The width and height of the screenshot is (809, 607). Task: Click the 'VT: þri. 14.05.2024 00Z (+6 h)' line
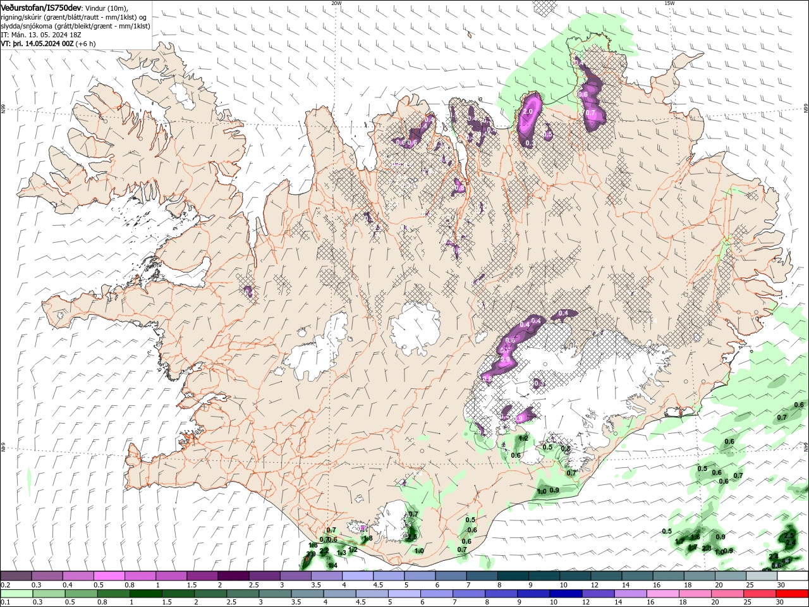click(x=48, y=44)
